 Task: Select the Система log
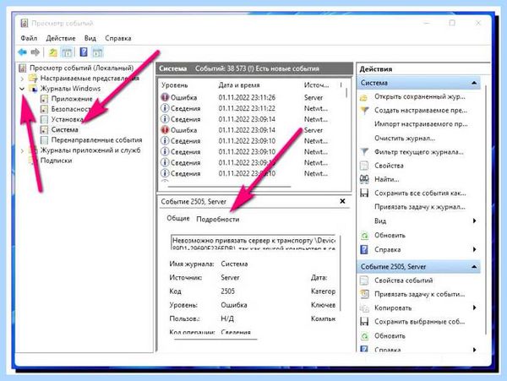pos(65,129)
